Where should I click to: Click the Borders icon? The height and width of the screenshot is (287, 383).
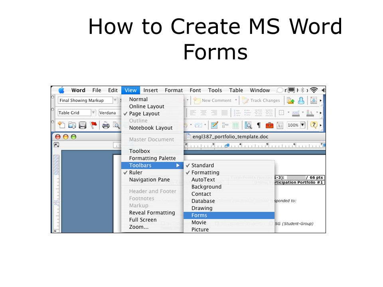(281, 112)
